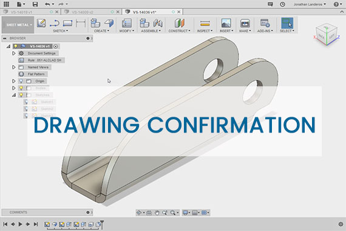Image resolution: width=346 pixels, height=231 pixels.
Task: Toggle the Bodies folder lightbulb visibility
Action: click(21, 88)
